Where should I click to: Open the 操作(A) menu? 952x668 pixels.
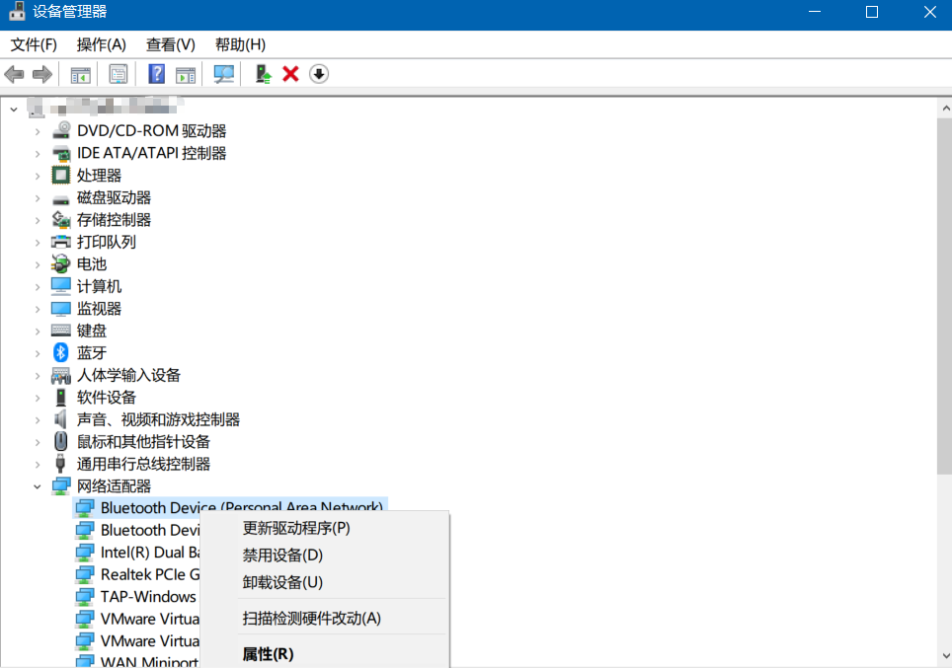point(102,44)
